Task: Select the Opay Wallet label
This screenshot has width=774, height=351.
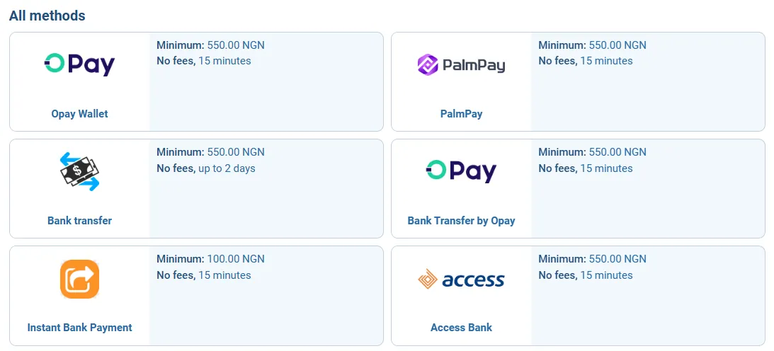Action: (79, 113)
